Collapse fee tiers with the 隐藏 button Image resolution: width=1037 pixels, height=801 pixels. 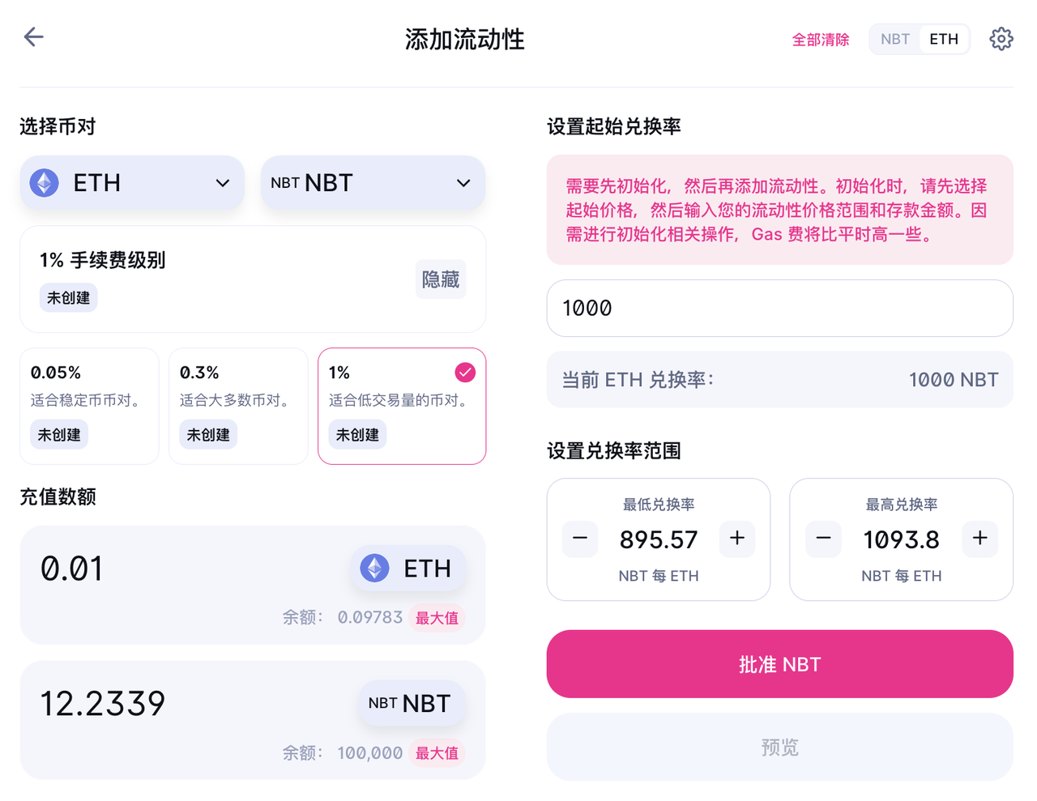(441, 279)
